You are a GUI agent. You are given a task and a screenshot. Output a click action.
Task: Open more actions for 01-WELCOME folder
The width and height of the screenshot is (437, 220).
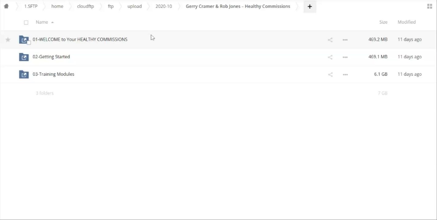tap(345, 40)
